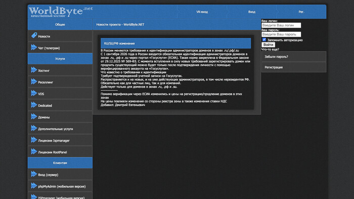Click the arrow icon beside Лицензии RootPanel
The height and width of the screenshot is (199, 354).
point(34,152)
